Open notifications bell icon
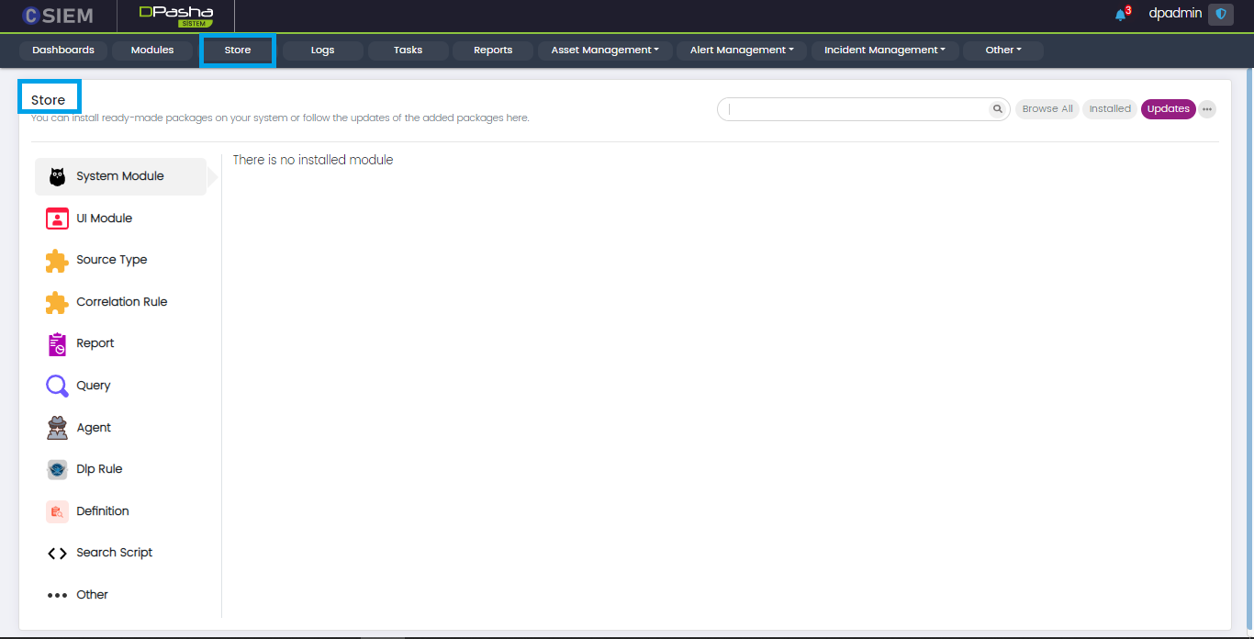The height and width of the screenshot is (639, 1254). tap(1120, 15)
